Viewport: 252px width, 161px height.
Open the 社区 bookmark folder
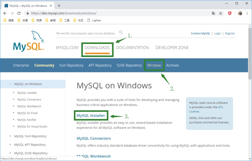(x=78, y=20)
